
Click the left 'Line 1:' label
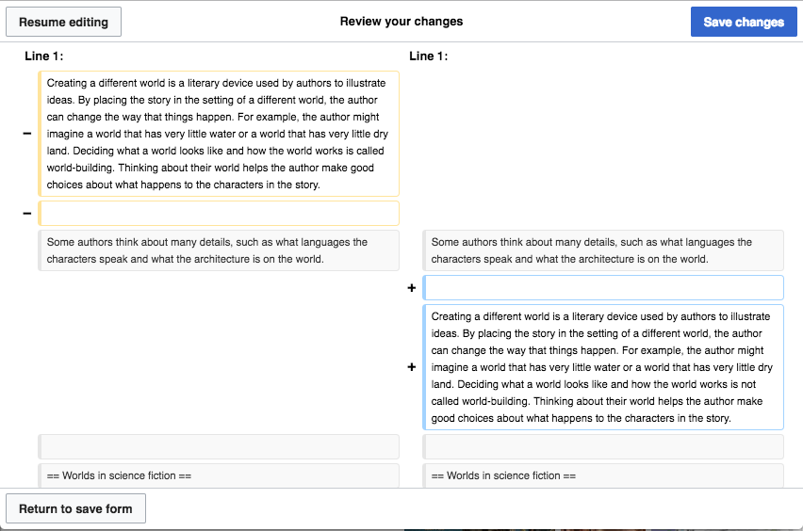pos(44,56)
